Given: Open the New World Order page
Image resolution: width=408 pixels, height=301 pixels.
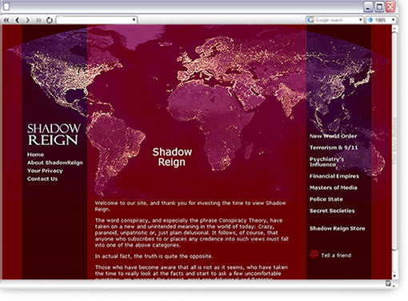Looking at the screenshot, I should [333, 136].
